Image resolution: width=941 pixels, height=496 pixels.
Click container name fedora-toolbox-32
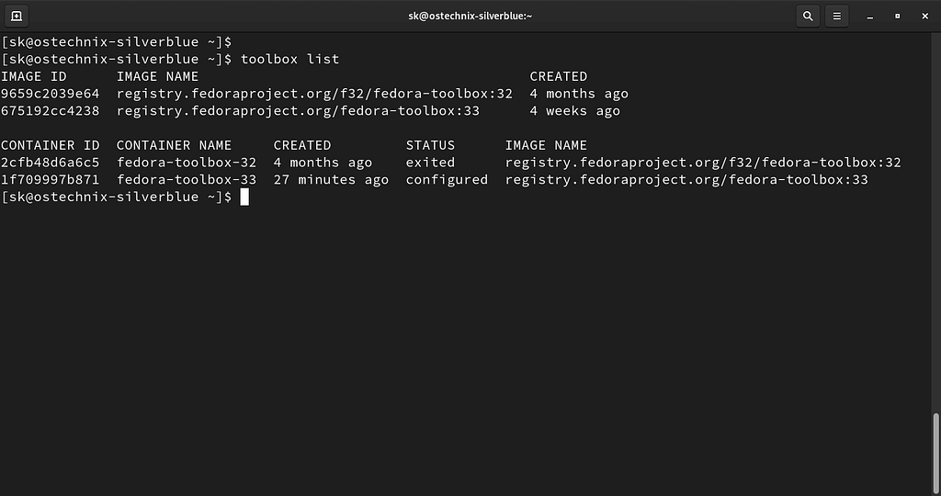click(187, 163)
